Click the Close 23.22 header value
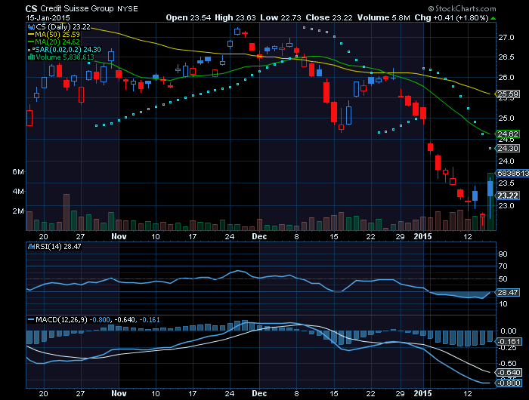 click(329, 18)
